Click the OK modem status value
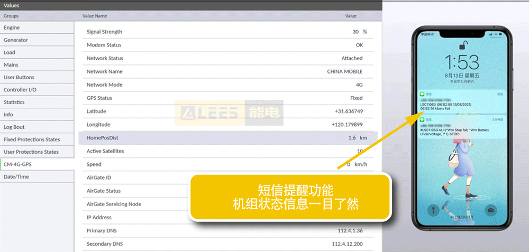The width and height of the screenshot is (529, 252). click(x=359, y=45)
